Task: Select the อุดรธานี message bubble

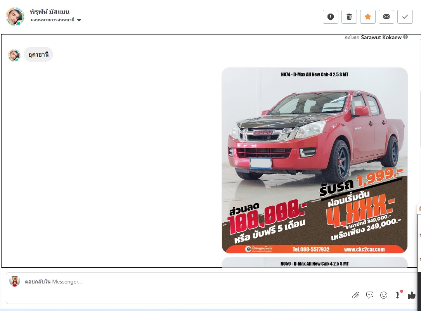Action: point(38,54)
